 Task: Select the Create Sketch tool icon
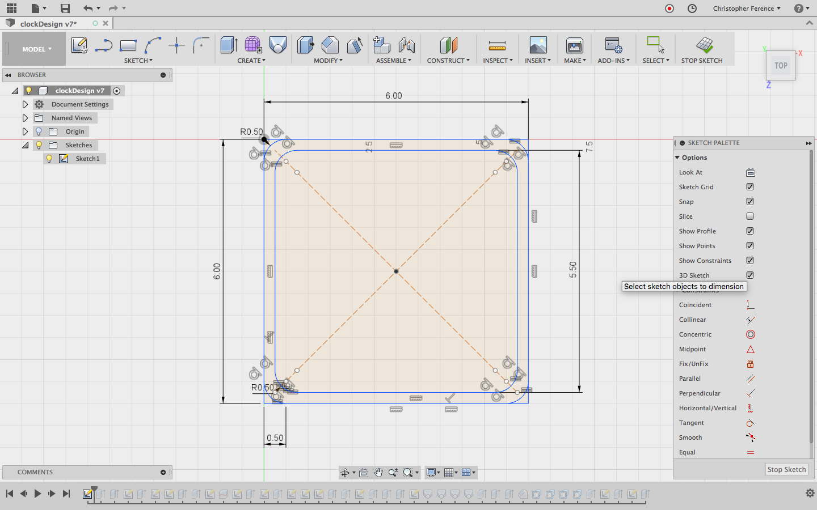pyautogui.click(x=79, y=45)
